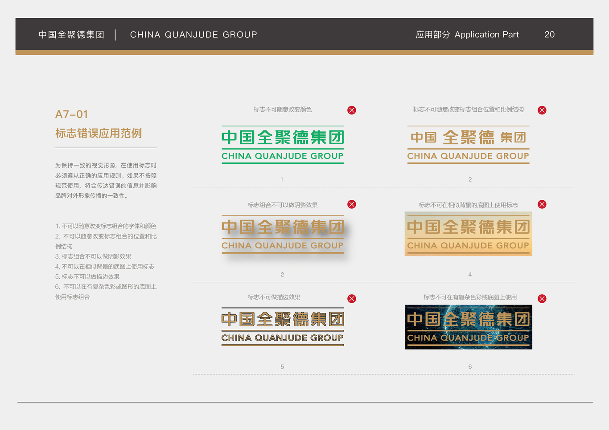This screenshot has height=430, width=609.
Task: Click the caption 标志不可随意改变标志组合位置和比例结构
Action: [468, 110]
